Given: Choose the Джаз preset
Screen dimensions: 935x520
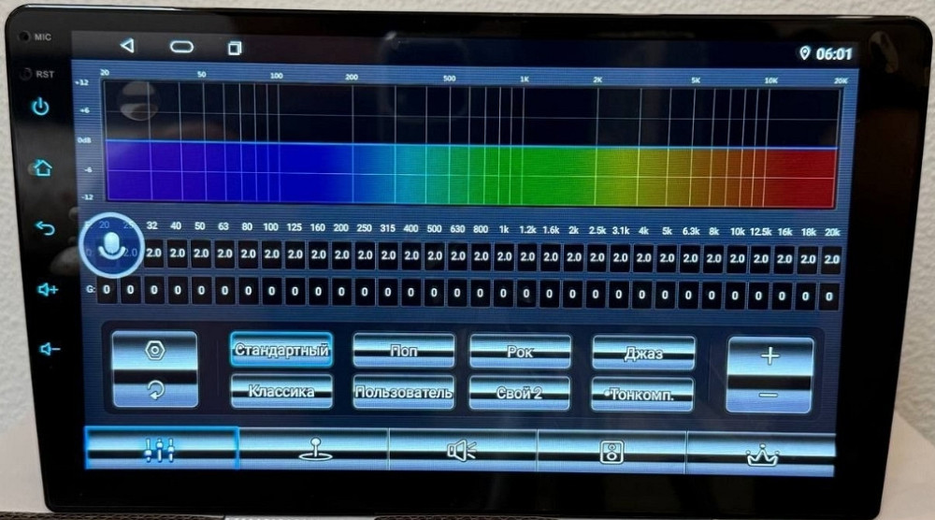Looking at the screenshot, I should [x=643, y=354].
